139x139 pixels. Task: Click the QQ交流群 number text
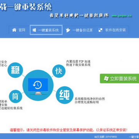[105, 137]
